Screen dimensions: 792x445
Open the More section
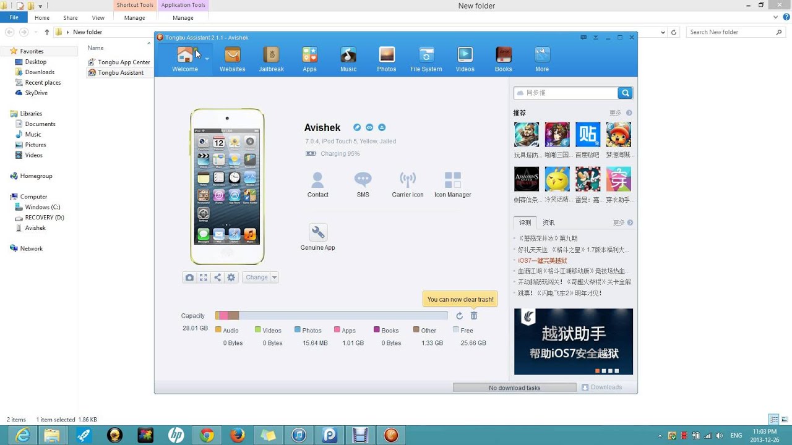542,59
